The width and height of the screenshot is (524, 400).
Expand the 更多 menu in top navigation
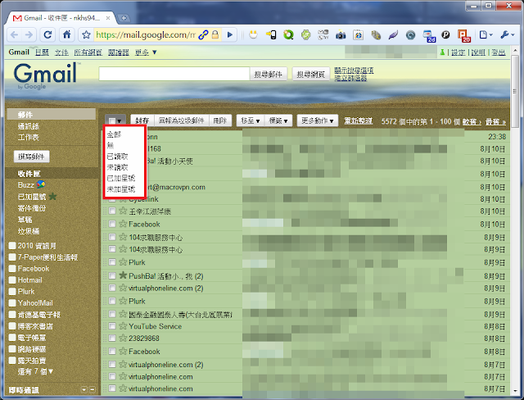(x=146, y=52)
